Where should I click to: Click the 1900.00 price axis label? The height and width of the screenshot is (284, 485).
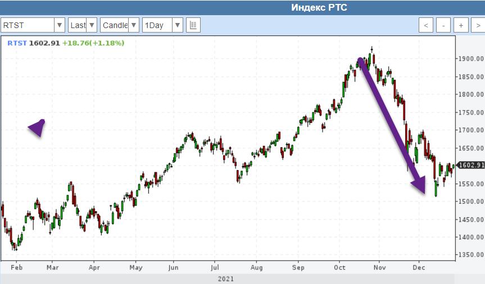pyautogui.click(x=471, y=58)
